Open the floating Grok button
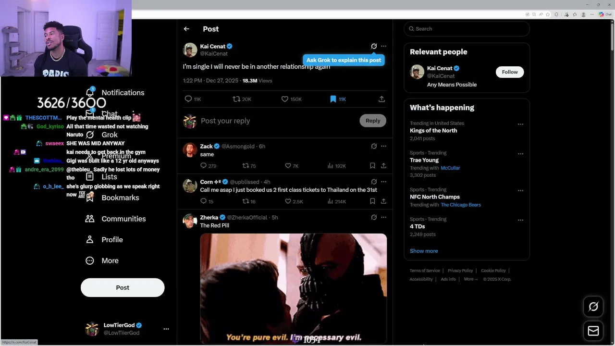 (593, 307)
